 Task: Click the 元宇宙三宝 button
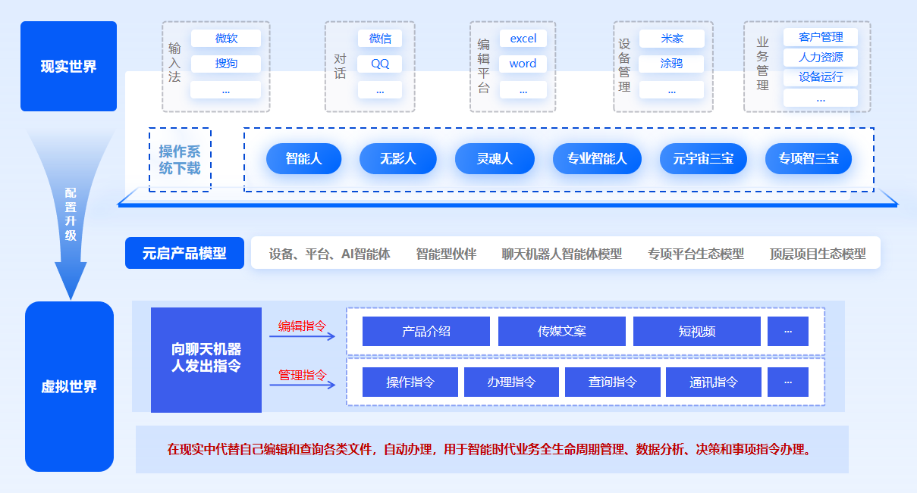[x=702, y=159]
